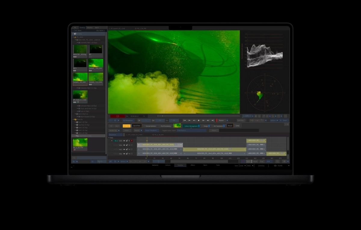This screenshot has height=230, width=361.
Task: Click the stop icon in the transport bar
Action: tap(199, 120)
